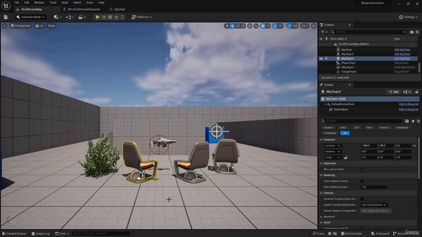422x237 pixels.
Task: Toggle Actor Hidden In Game checkbox
Action: point(362,181)
